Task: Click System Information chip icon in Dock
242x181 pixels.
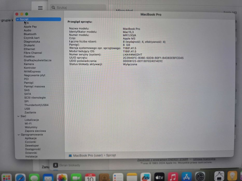Action: 219,176
